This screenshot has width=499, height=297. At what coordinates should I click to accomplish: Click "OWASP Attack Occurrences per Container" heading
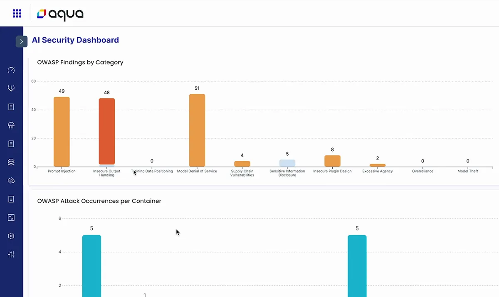point(99,201)
